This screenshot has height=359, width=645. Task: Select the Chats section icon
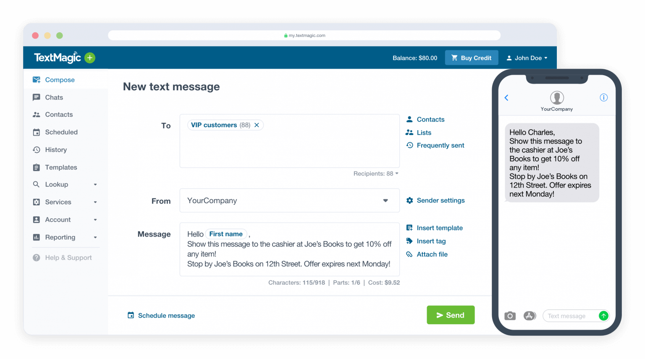pyautogui.click(x=37, y=97)
